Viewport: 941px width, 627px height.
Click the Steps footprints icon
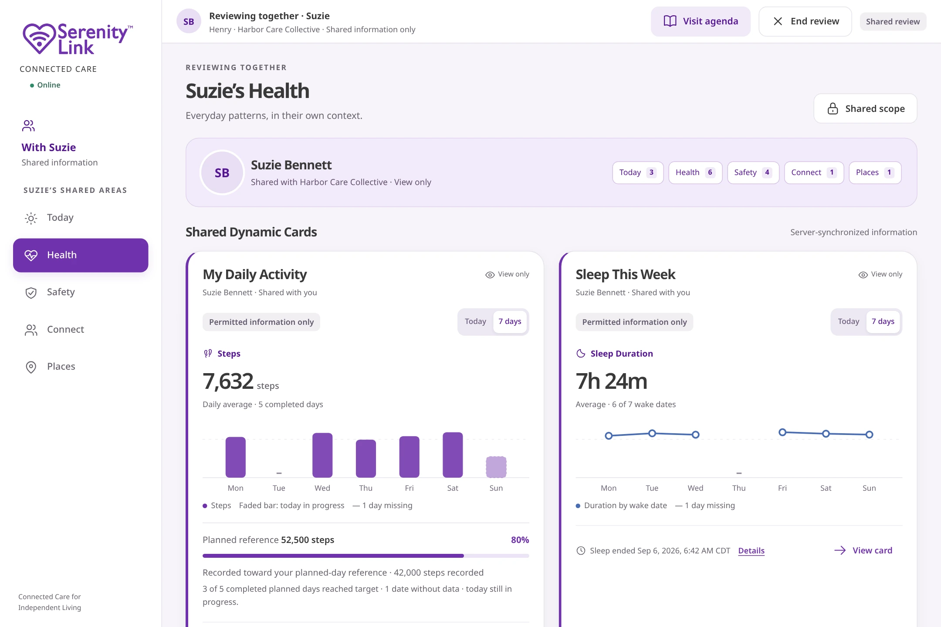(208, 354)
